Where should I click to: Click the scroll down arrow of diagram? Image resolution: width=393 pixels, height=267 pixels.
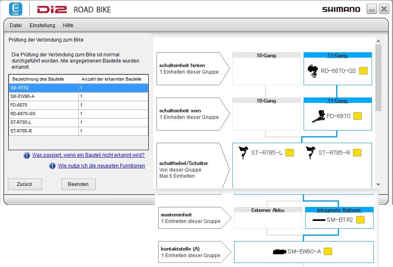[379, 184]
